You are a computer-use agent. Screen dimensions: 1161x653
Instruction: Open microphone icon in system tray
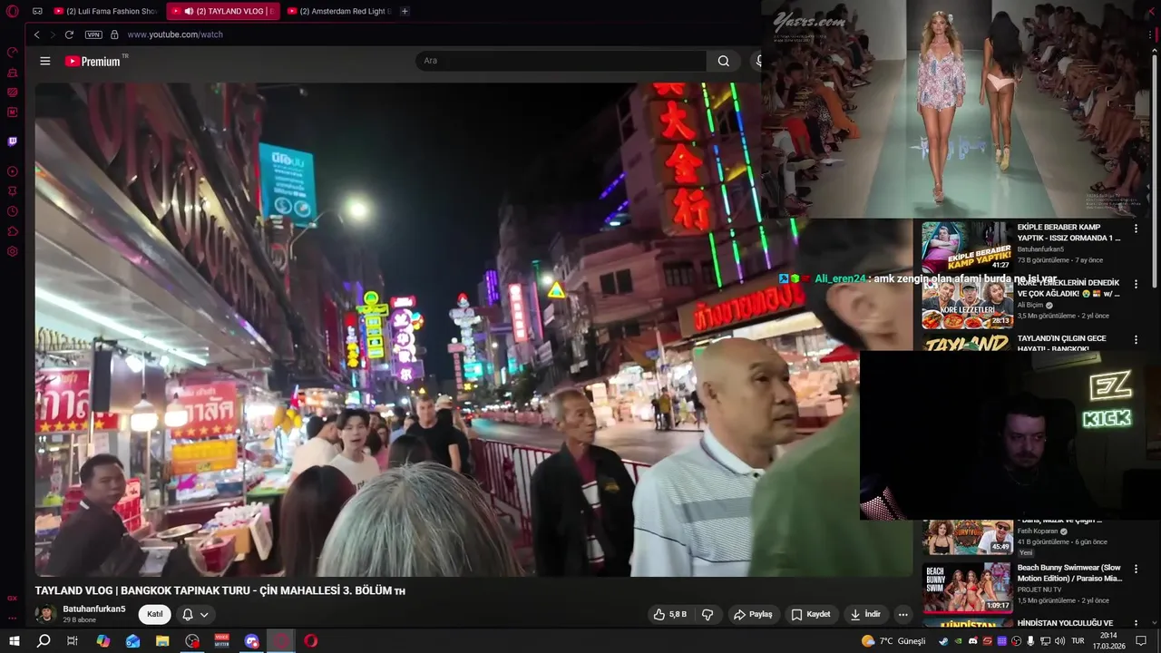pos(1030,641)
